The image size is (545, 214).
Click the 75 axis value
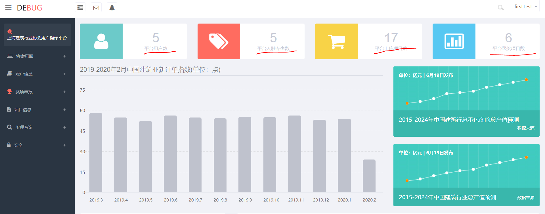pos(82,90)
